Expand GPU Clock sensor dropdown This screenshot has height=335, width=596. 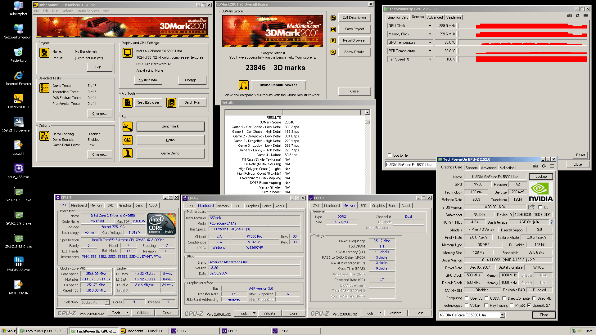coord(430,26)
